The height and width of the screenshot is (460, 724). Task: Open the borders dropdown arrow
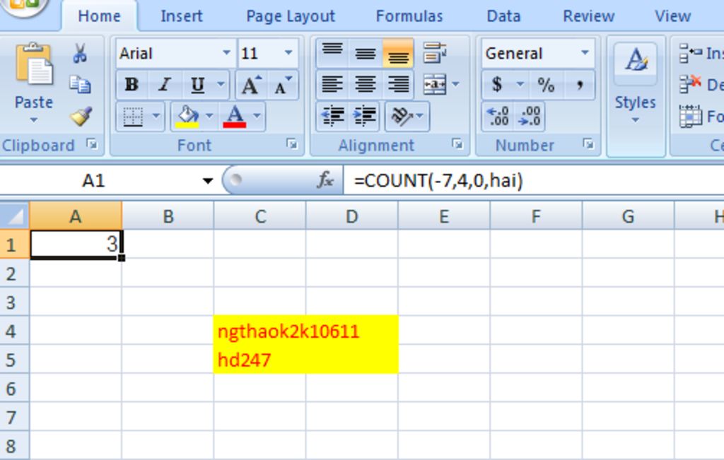coord(156,117)
